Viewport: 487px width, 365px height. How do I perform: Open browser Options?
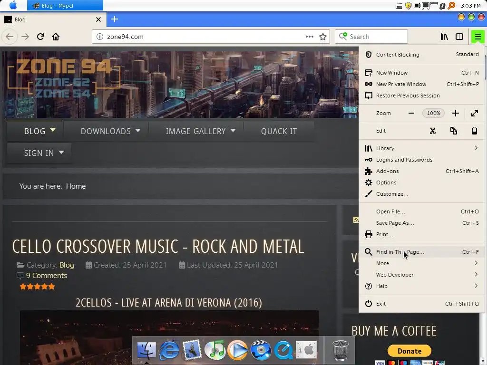point(422,182)
